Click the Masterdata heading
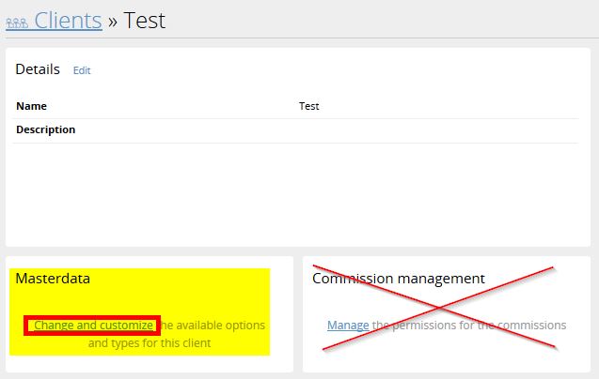Image resolution: width=599 pixels, height=379 pixels. pyautogui.click(x=53, y=279)
